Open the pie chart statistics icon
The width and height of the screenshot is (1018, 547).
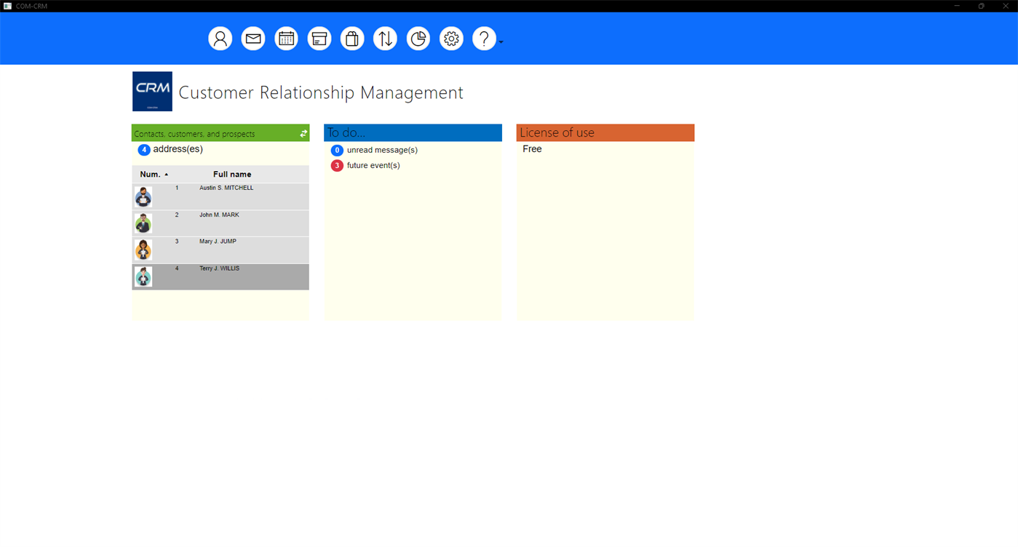(418, 38)
